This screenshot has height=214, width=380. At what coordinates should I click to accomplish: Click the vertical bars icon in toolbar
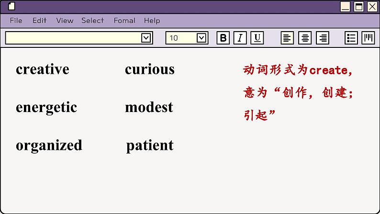(368, 38)
